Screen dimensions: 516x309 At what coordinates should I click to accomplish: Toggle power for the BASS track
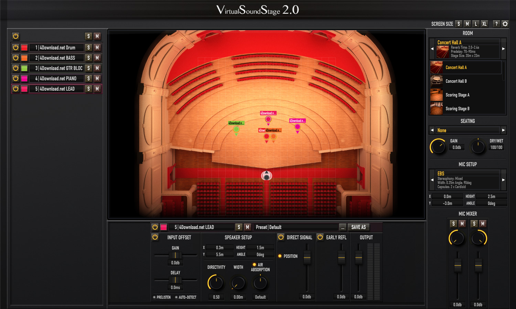click(15, 58)
